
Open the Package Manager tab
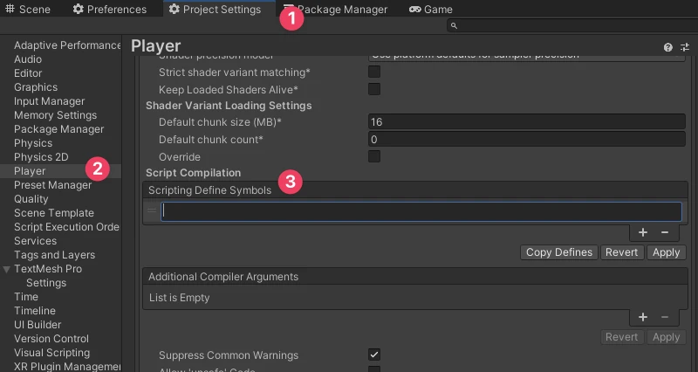[x=335, y=9]
